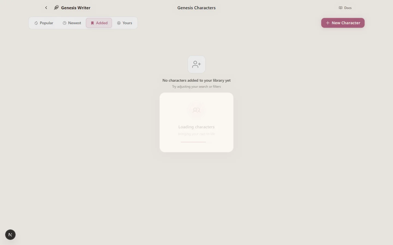
Task: Enable the Popular filter
Action: 44,23
